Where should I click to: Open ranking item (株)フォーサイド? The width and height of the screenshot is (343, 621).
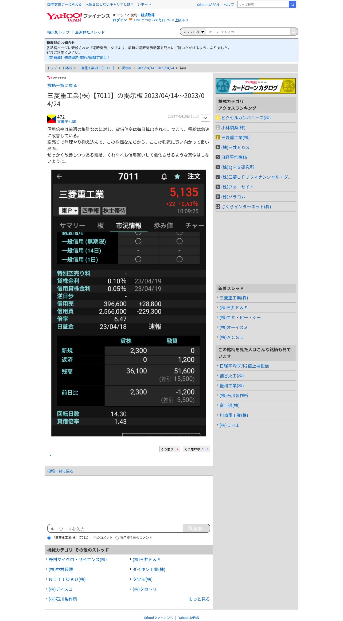[x=237, y=187]
